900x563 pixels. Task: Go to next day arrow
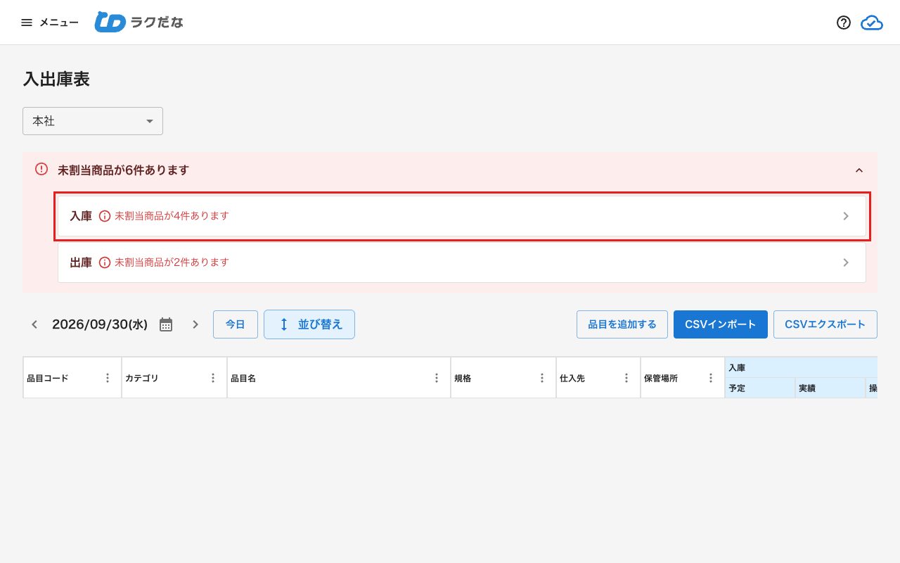click(195, 324)
